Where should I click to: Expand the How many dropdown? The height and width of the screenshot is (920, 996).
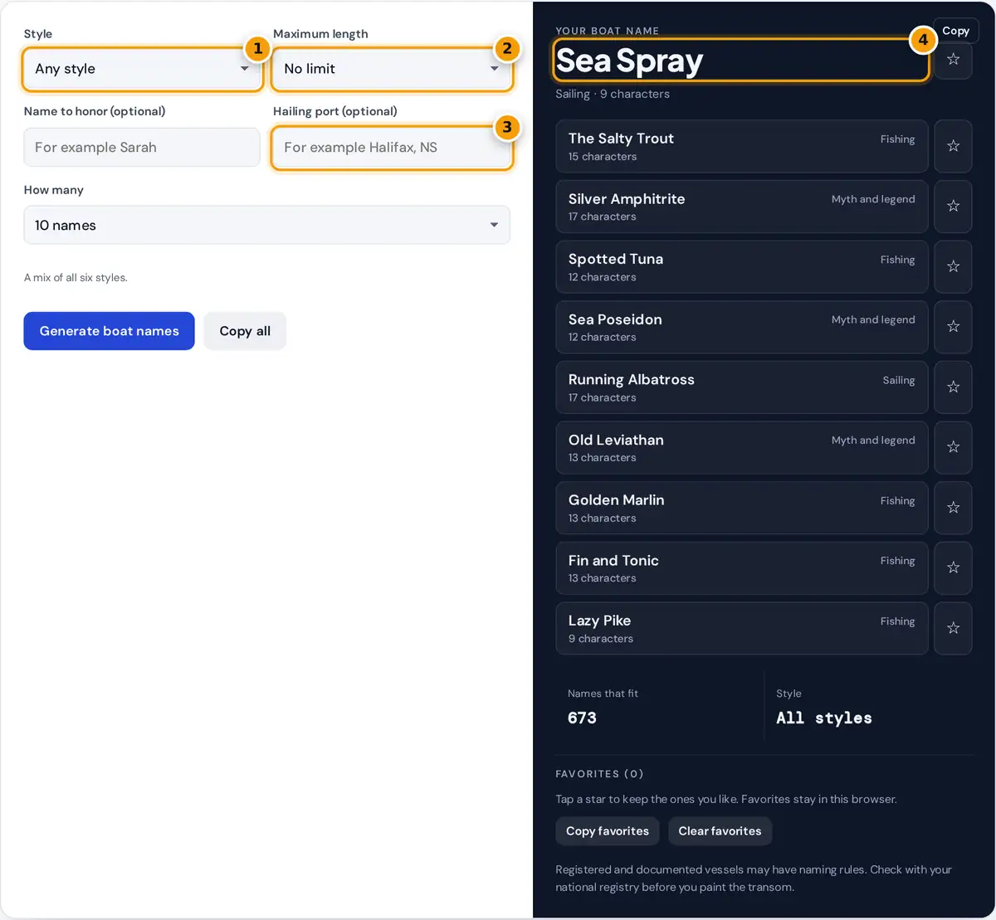(x=266, y=225)
